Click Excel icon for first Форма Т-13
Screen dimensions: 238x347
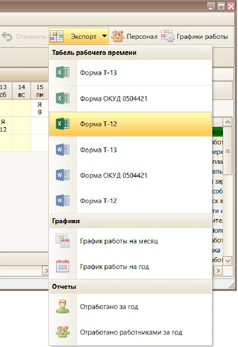[62, 73]
